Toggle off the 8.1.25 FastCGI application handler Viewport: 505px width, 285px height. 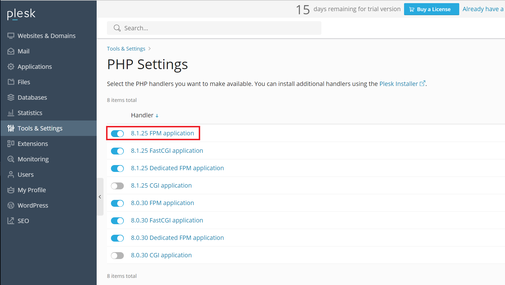(x=117, y=151)
